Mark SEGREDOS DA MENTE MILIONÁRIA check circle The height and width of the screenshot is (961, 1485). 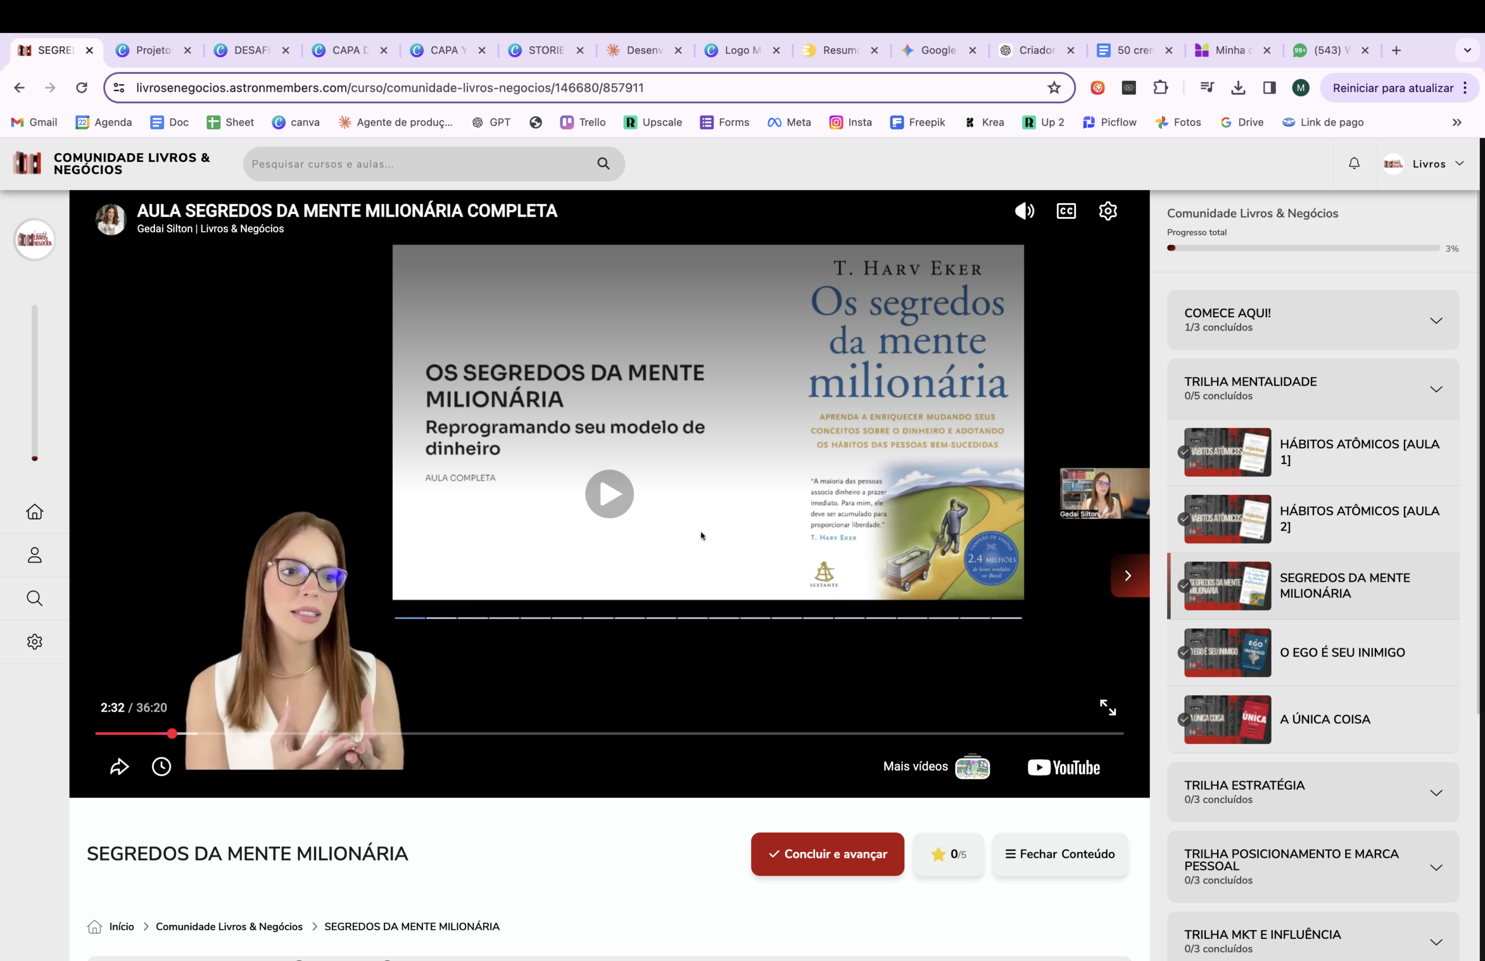pos(1183,585)
